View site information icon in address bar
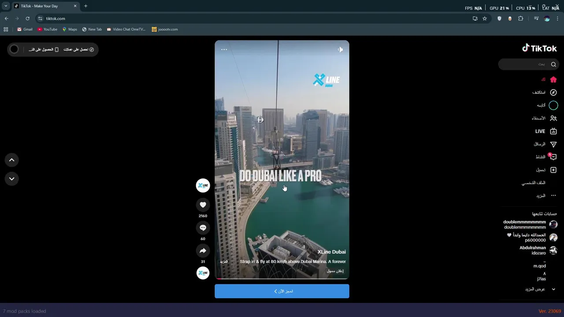 pyautogui.click(x=40, y=18)
